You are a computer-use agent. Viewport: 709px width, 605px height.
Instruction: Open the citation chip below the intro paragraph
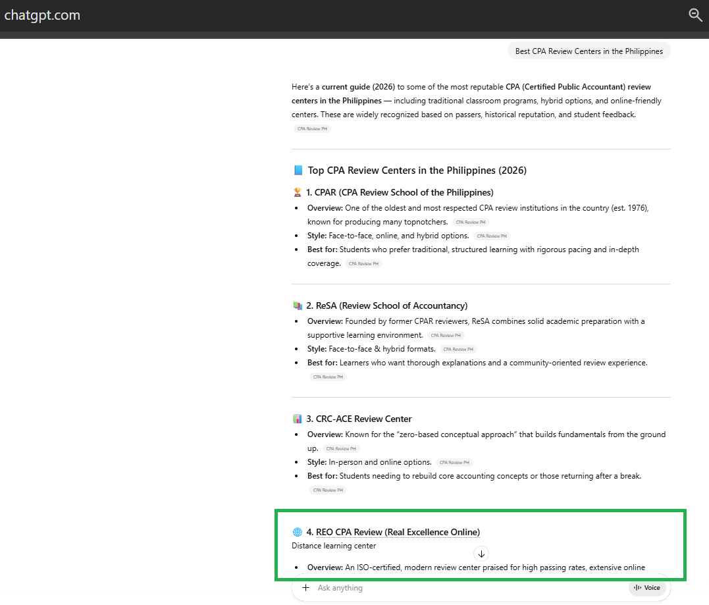pyautogui.click(x=312, y=129)
